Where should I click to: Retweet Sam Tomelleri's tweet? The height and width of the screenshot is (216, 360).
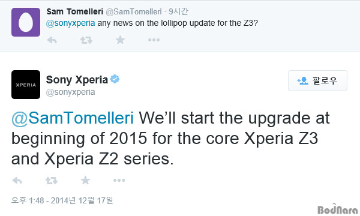point(86,40)
